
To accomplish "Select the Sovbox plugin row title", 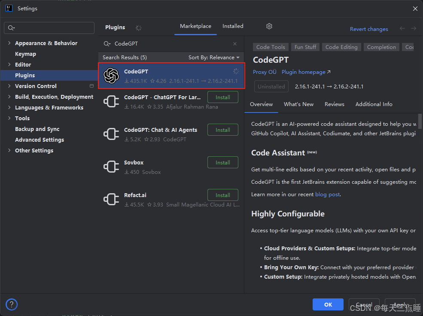I will coord(134,163).
